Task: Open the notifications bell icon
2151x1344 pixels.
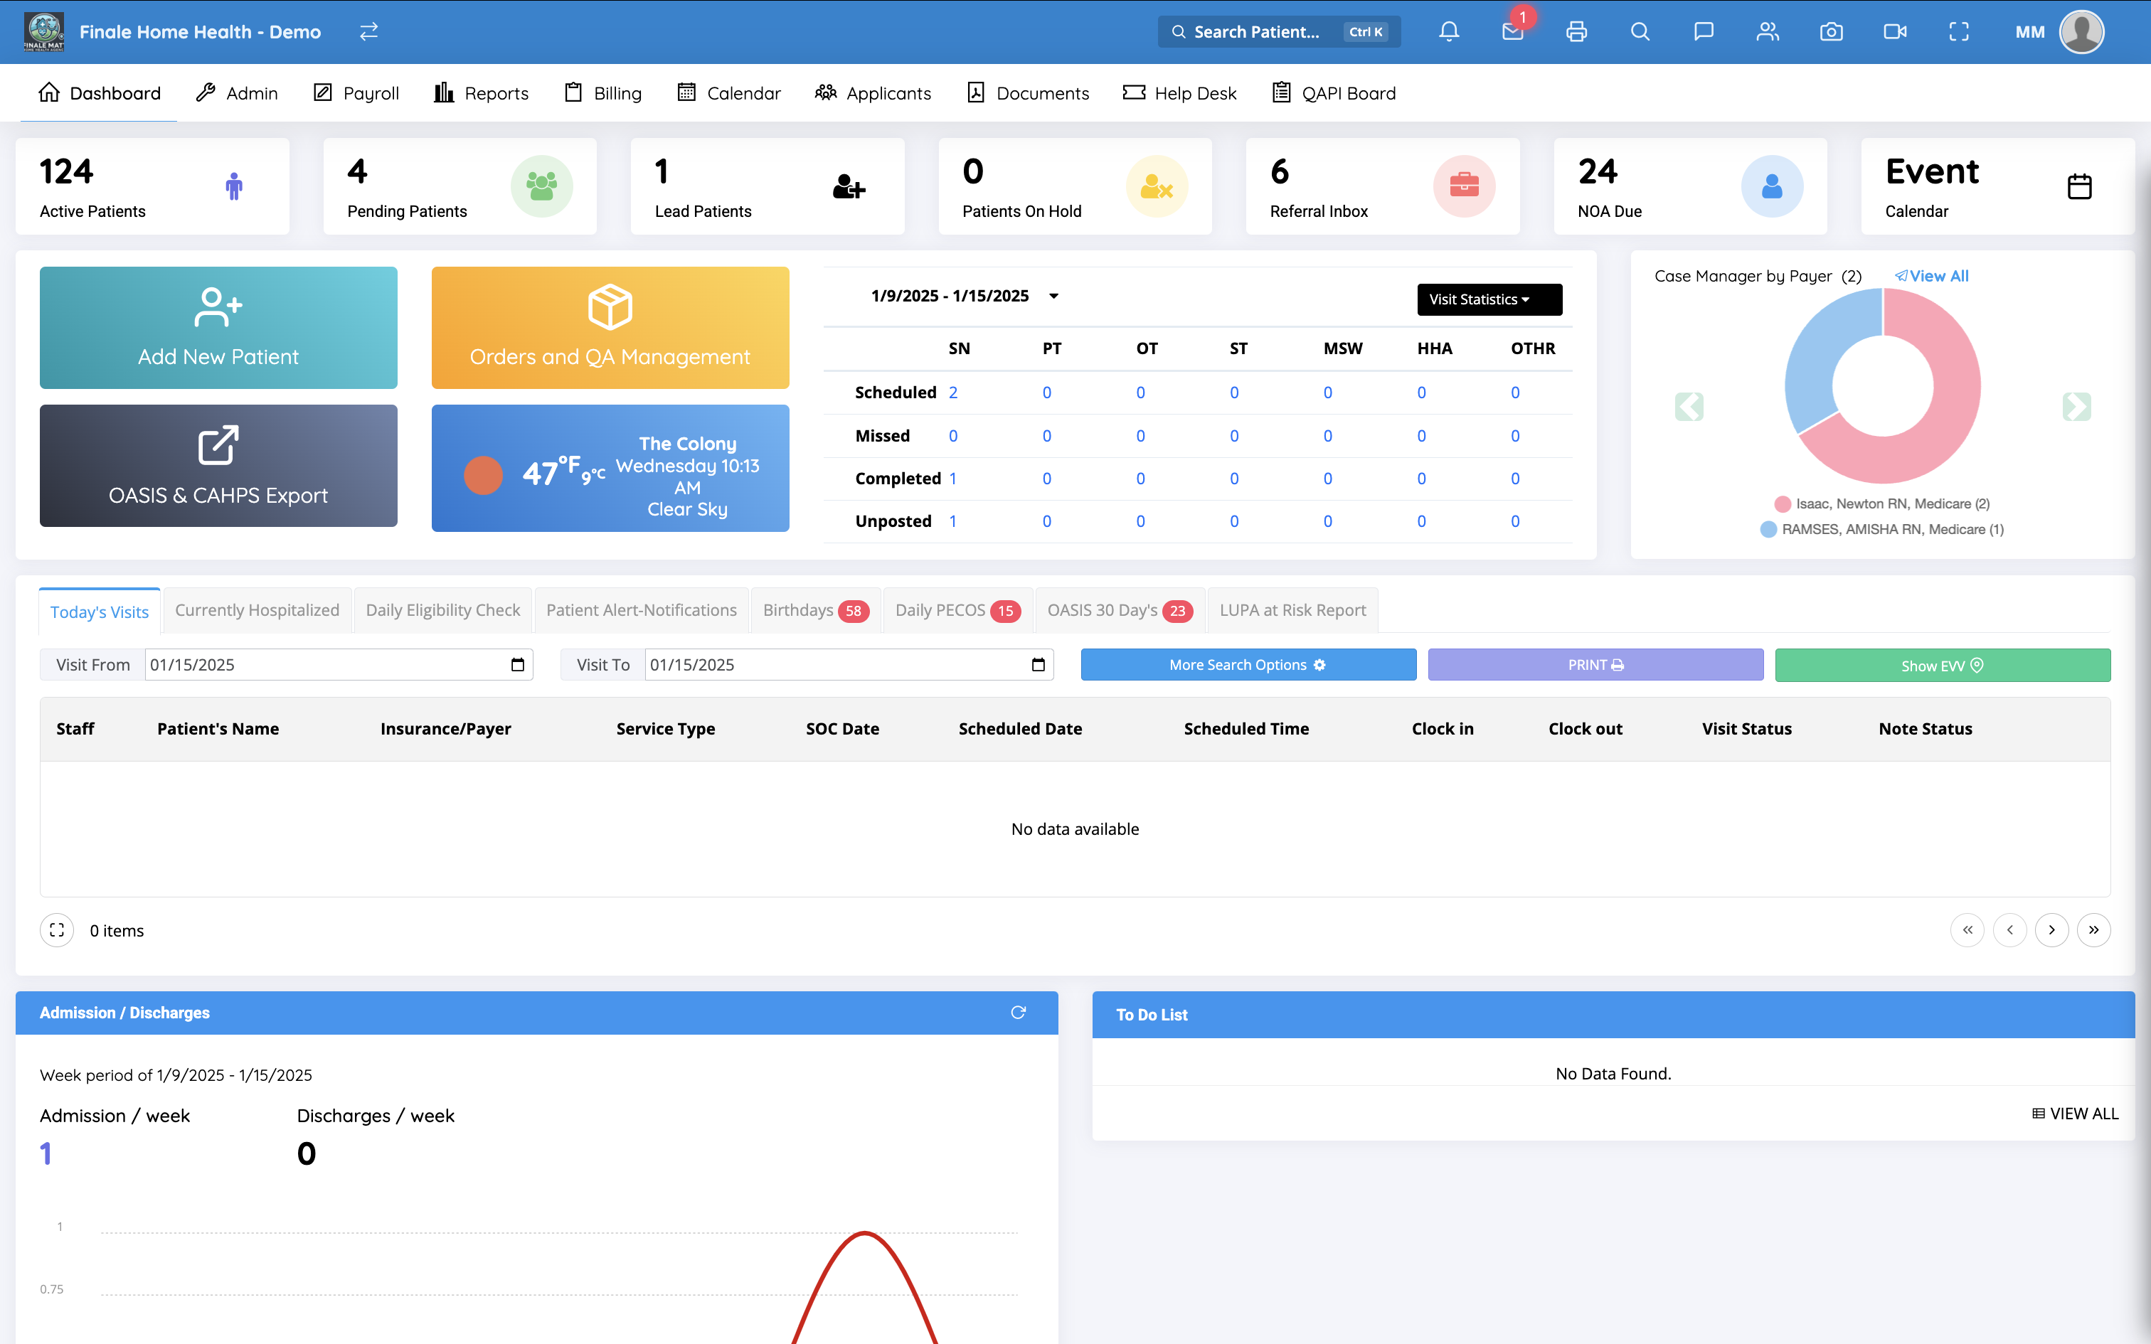Action: click(1449, 32)
